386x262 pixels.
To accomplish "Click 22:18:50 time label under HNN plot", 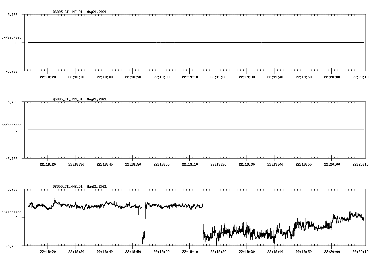I will coord(133,164).
